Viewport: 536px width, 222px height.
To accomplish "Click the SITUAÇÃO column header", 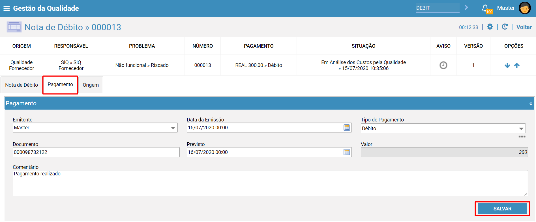I will click(363, 46).
